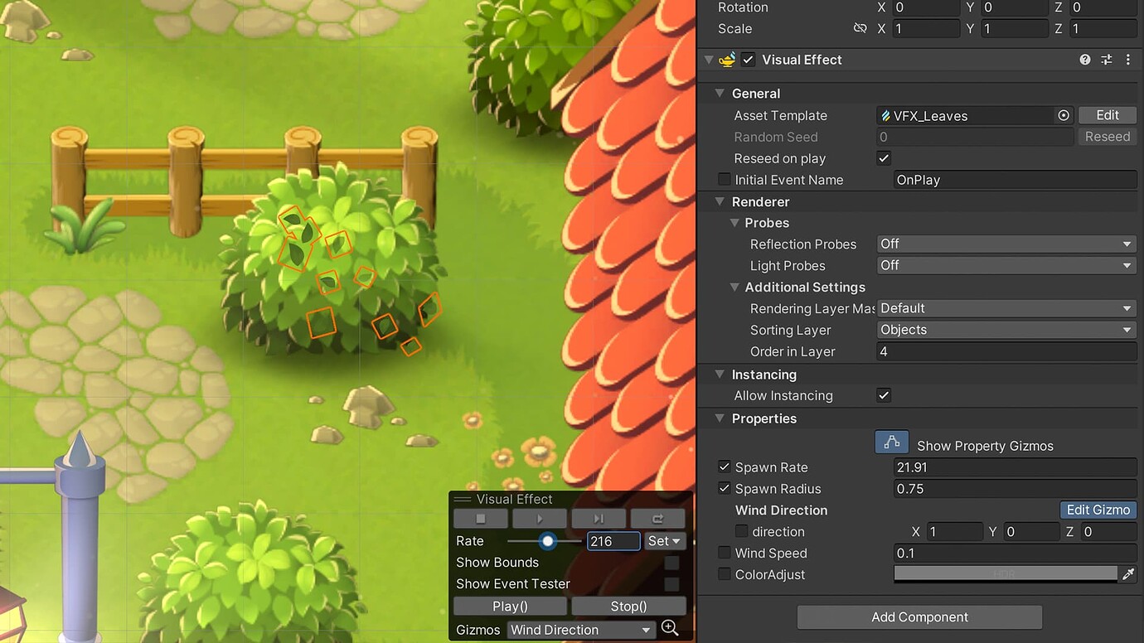Click the Order in Layer value field
The width and height of the screenshot is (1144, 643).
pos(1006,351)
